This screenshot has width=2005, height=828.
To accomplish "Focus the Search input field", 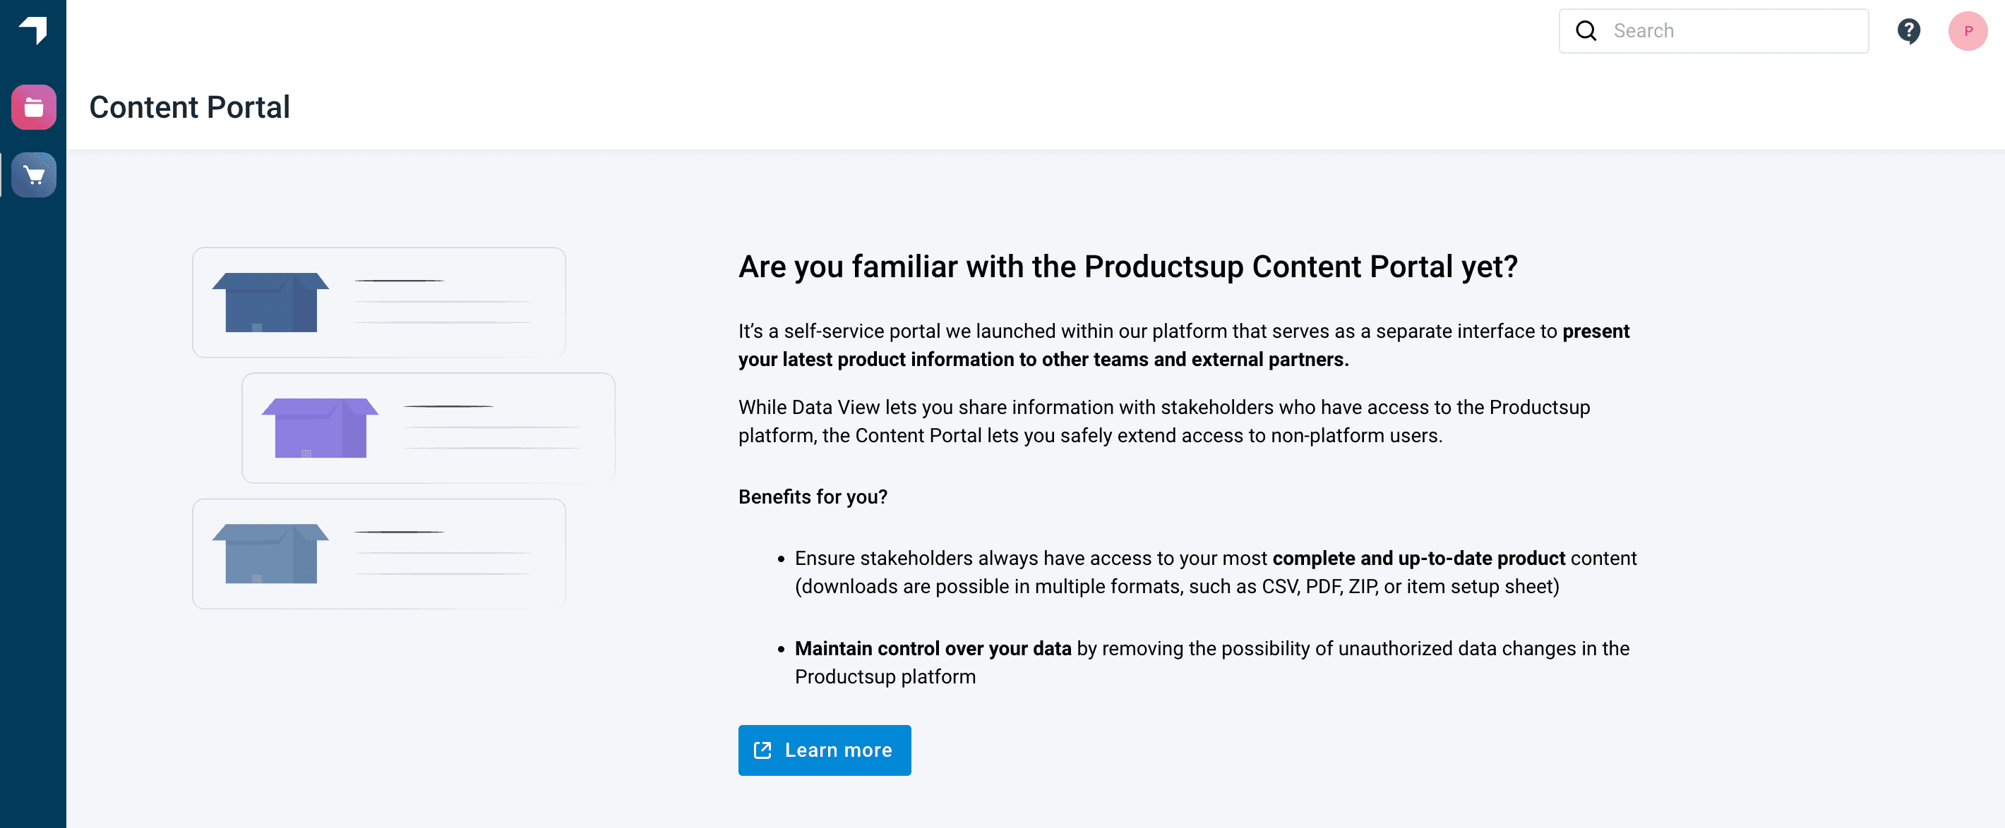I will point(1736,31).
